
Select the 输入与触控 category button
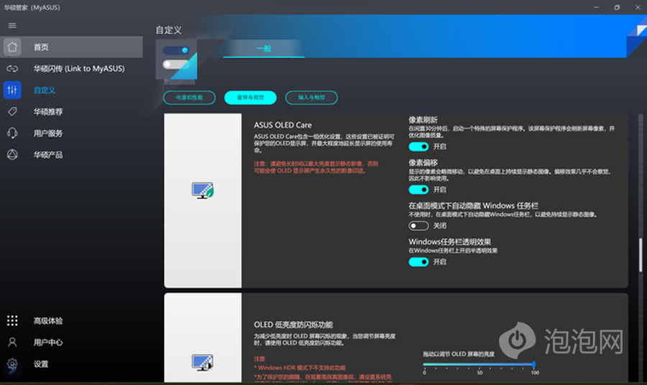pos(311,98)
